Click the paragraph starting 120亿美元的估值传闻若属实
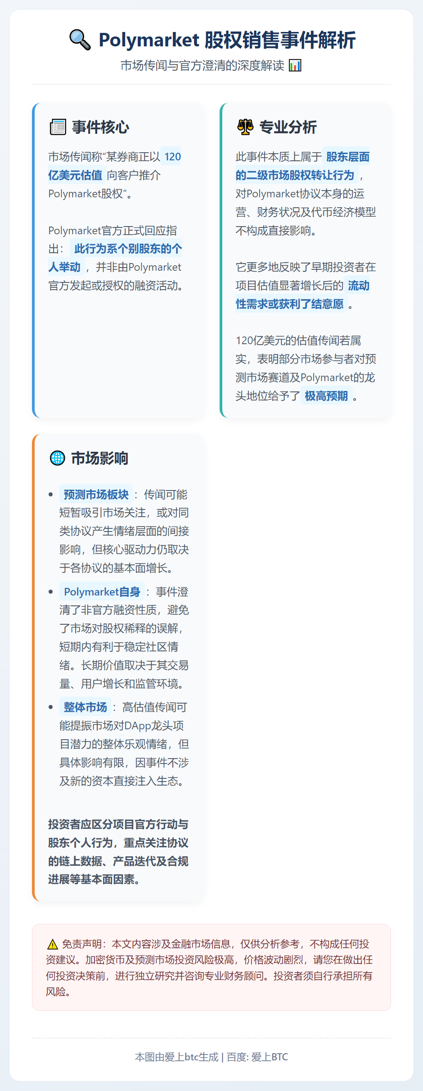 tap(306, 368)
